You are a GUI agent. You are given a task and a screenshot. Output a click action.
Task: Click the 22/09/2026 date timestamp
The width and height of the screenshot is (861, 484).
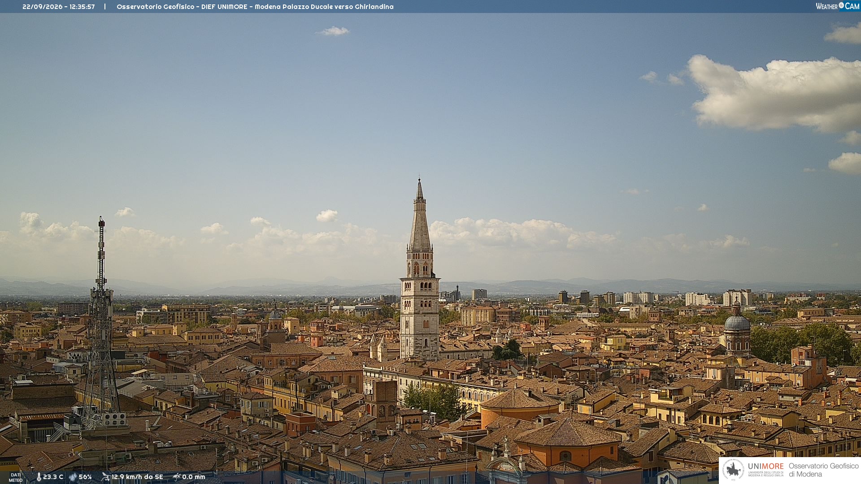42,7
